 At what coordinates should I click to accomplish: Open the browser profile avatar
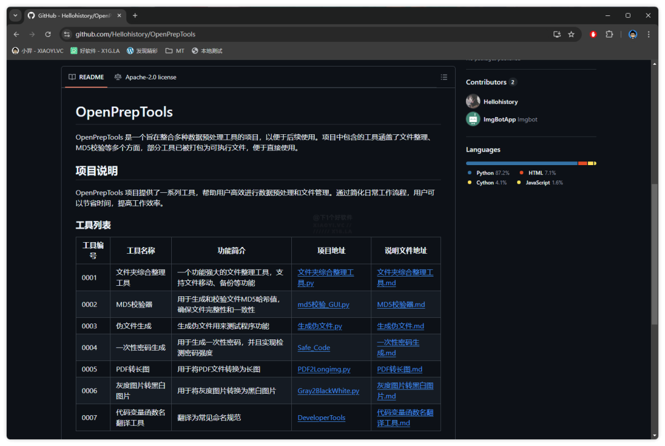coord(632,34)
